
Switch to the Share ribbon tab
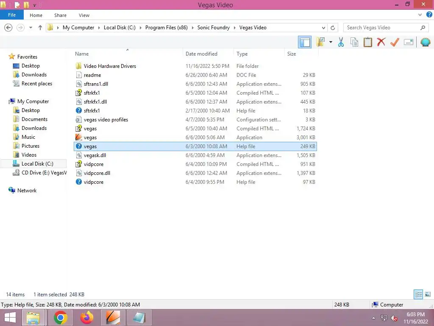coord(60,15)
